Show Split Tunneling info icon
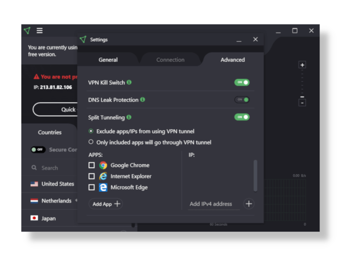 point(129,117)
